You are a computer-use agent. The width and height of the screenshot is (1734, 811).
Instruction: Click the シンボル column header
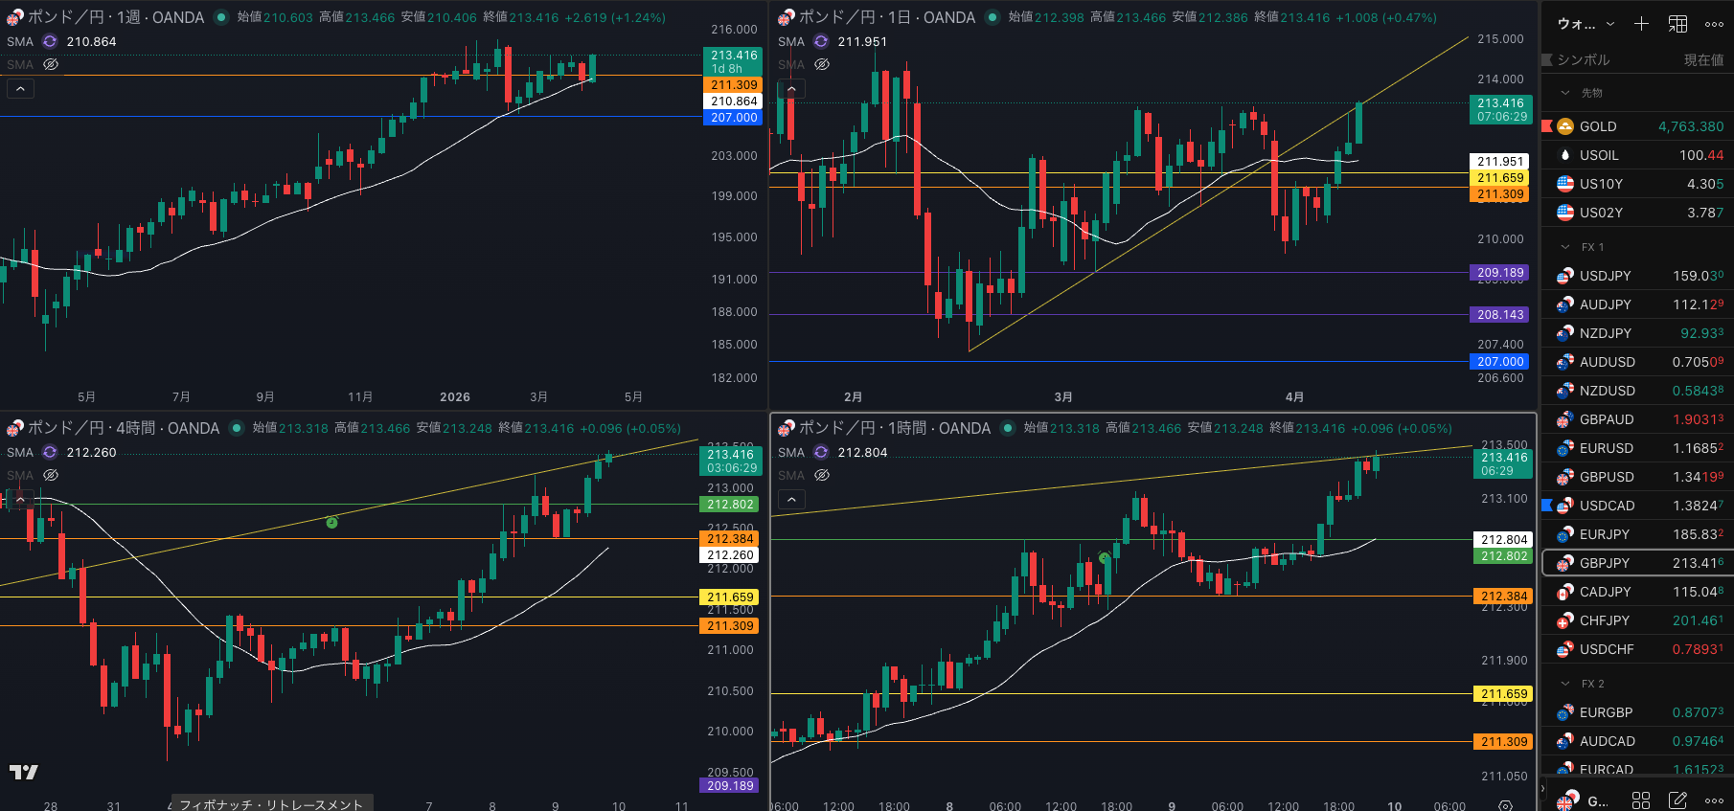1583,59
